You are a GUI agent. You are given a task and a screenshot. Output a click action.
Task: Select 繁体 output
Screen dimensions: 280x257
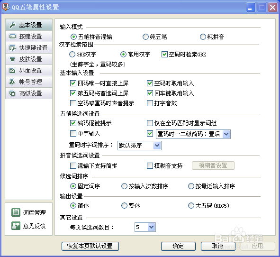(x=124, y=205)
